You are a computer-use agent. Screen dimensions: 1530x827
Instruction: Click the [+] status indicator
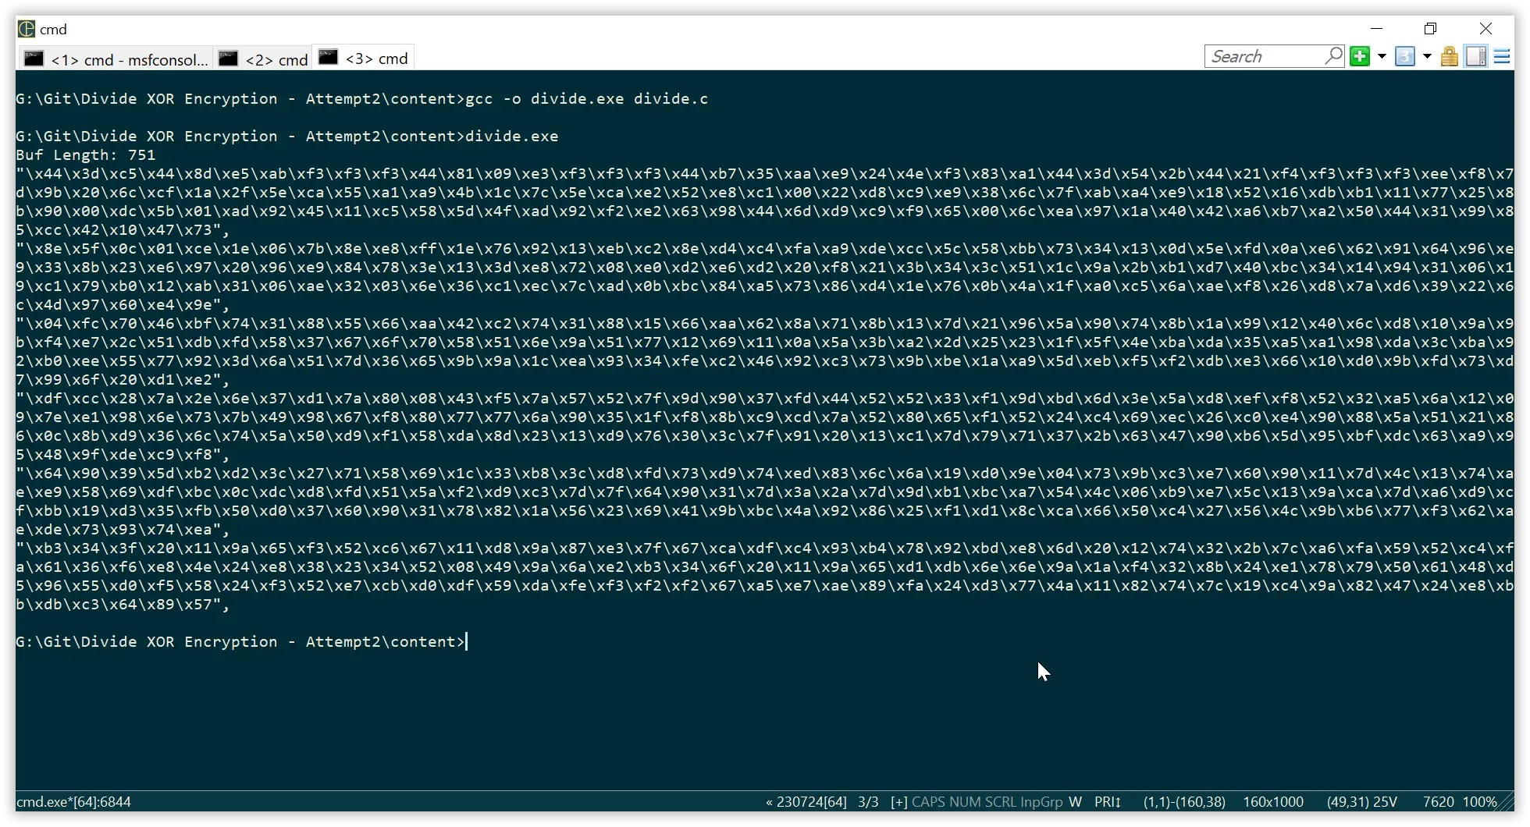(898, 801)
